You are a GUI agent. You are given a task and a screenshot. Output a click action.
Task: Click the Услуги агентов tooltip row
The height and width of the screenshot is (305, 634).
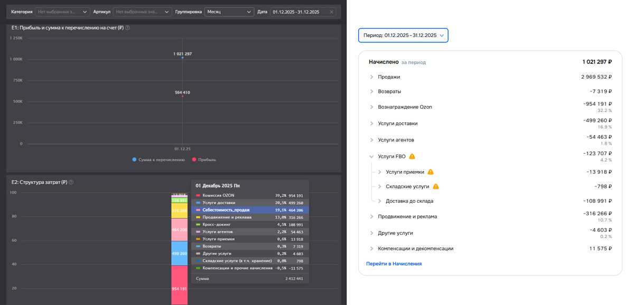[250, 232]
